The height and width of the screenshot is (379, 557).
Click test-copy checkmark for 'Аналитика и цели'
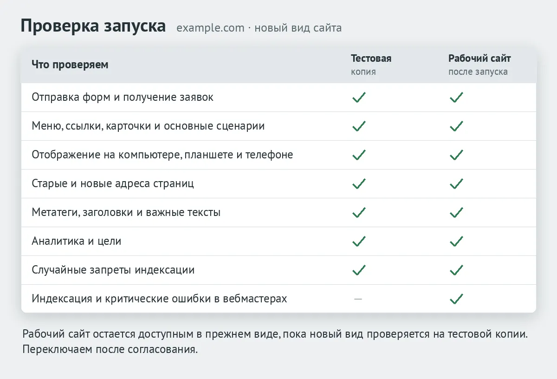[x=359, y=242]
